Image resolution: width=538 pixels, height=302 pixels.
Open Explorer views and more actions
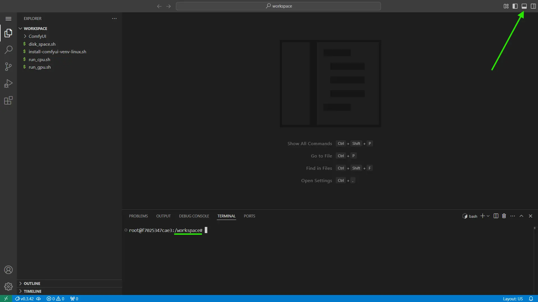pos(114,18)
